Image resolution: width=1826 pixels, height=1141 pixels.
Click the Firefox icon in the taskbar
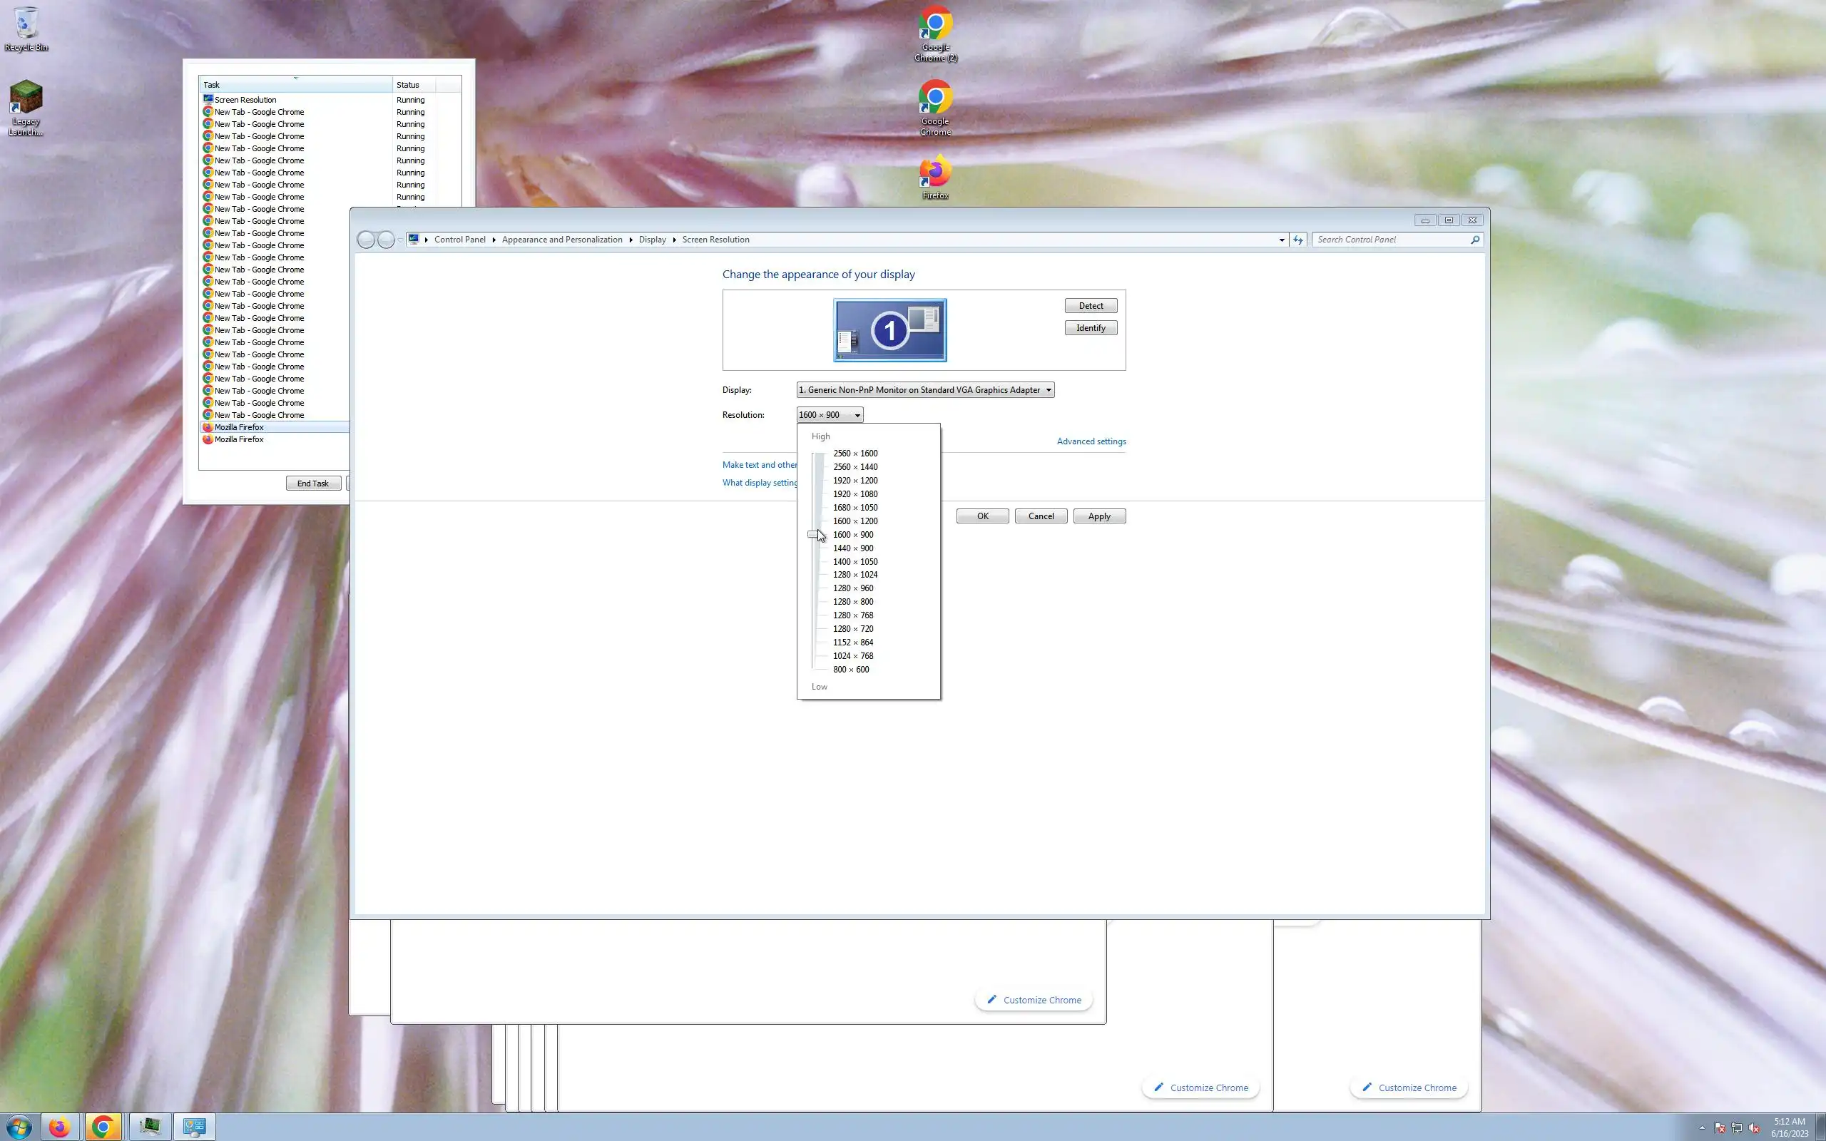pos(60,1127)
